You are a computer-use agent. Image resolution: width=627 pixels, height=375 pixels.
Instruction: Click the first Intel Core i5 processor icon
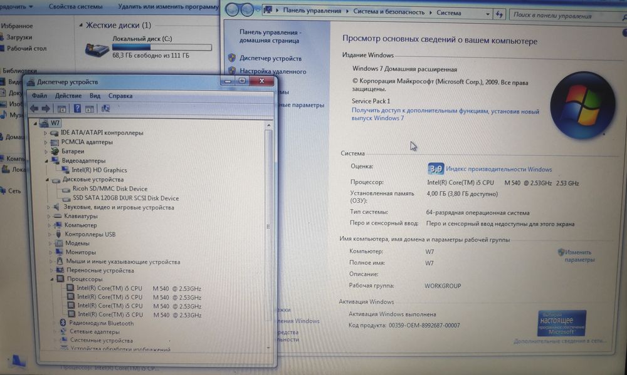pos(70,288)
